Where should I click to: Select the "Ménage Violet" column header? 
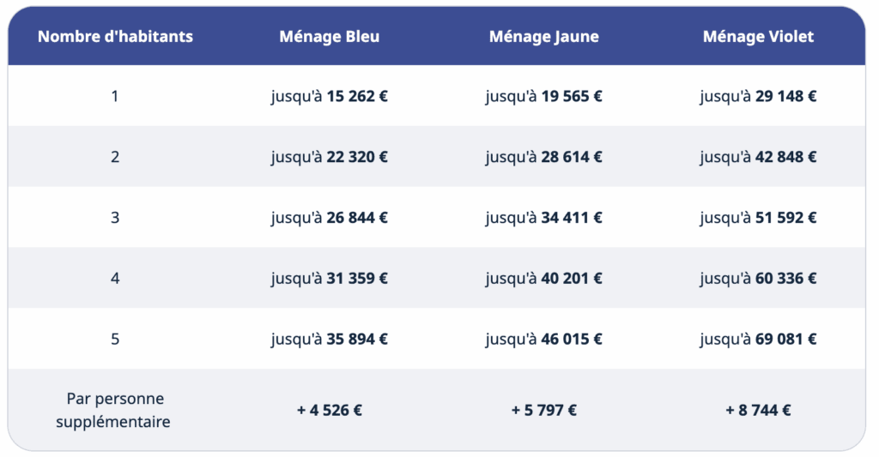[758, 36]
